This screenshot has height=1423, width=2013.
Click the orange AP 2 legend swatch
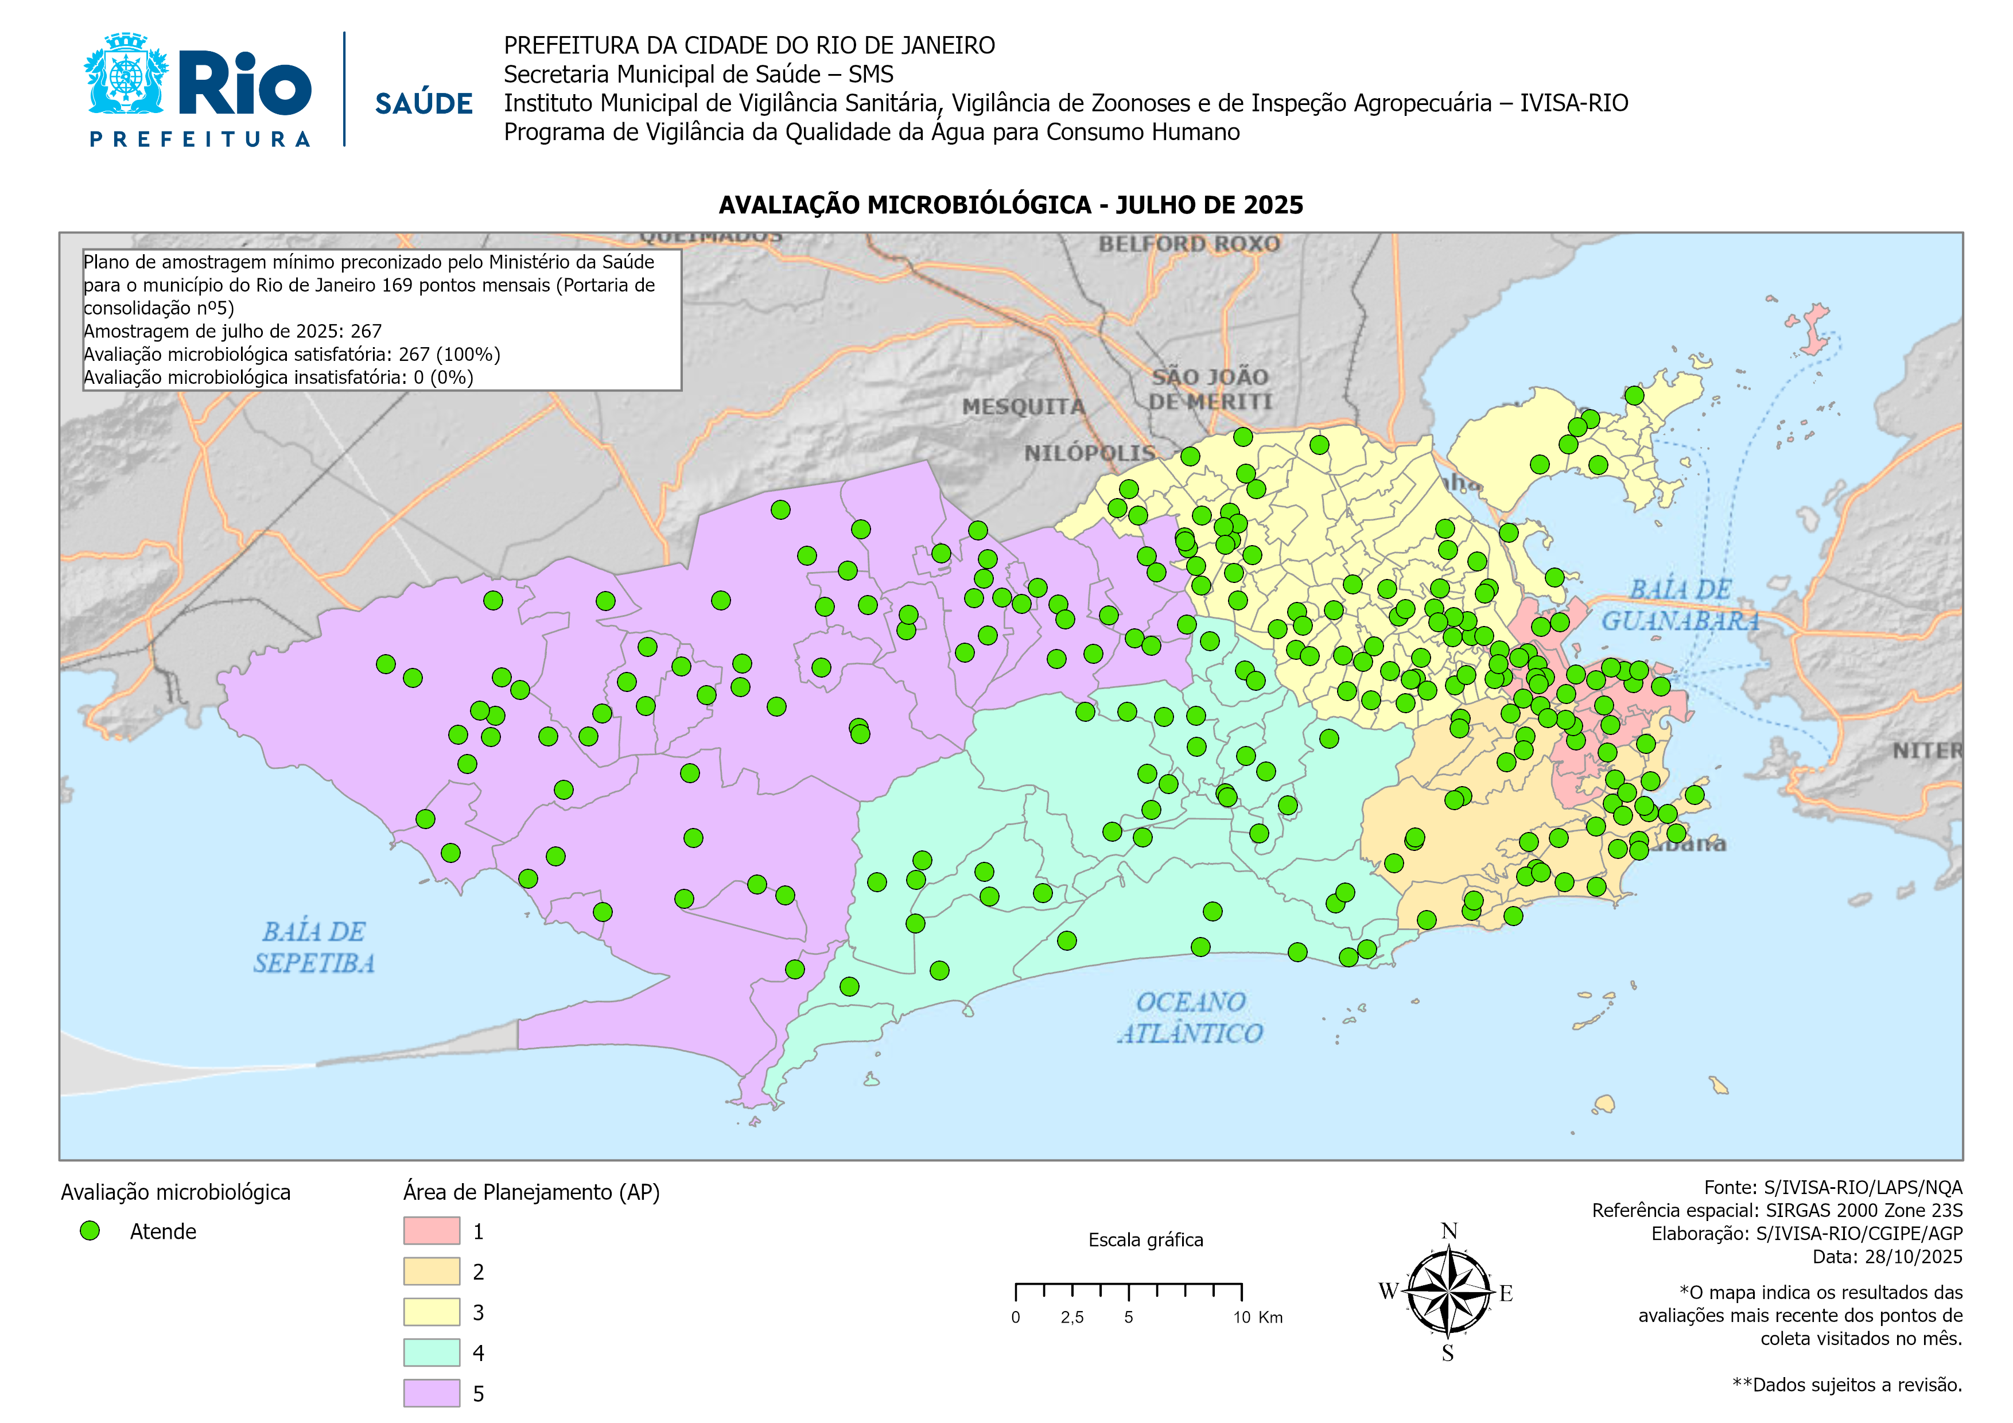[432, 1272]
